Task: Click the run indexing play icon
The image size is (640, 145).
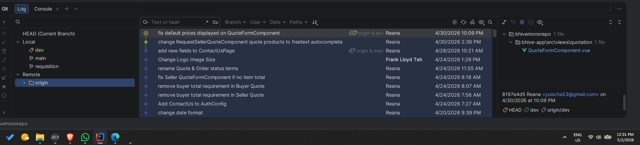Action: point(454,22)
